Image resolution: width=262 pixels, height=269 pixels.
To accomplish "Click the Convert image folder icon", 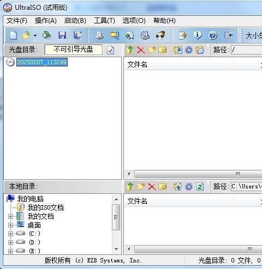I will (115, 35).
